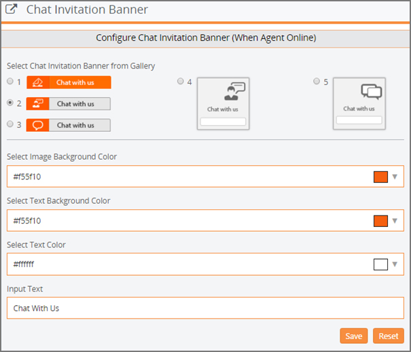
Task: Click the orange Image Background Color swatch
Action: [380, 177]
